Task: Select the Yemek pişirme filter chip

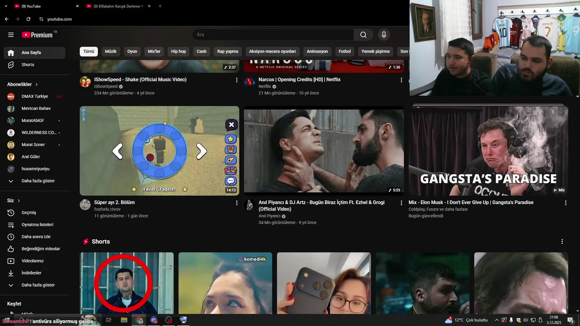Action: 375,52
